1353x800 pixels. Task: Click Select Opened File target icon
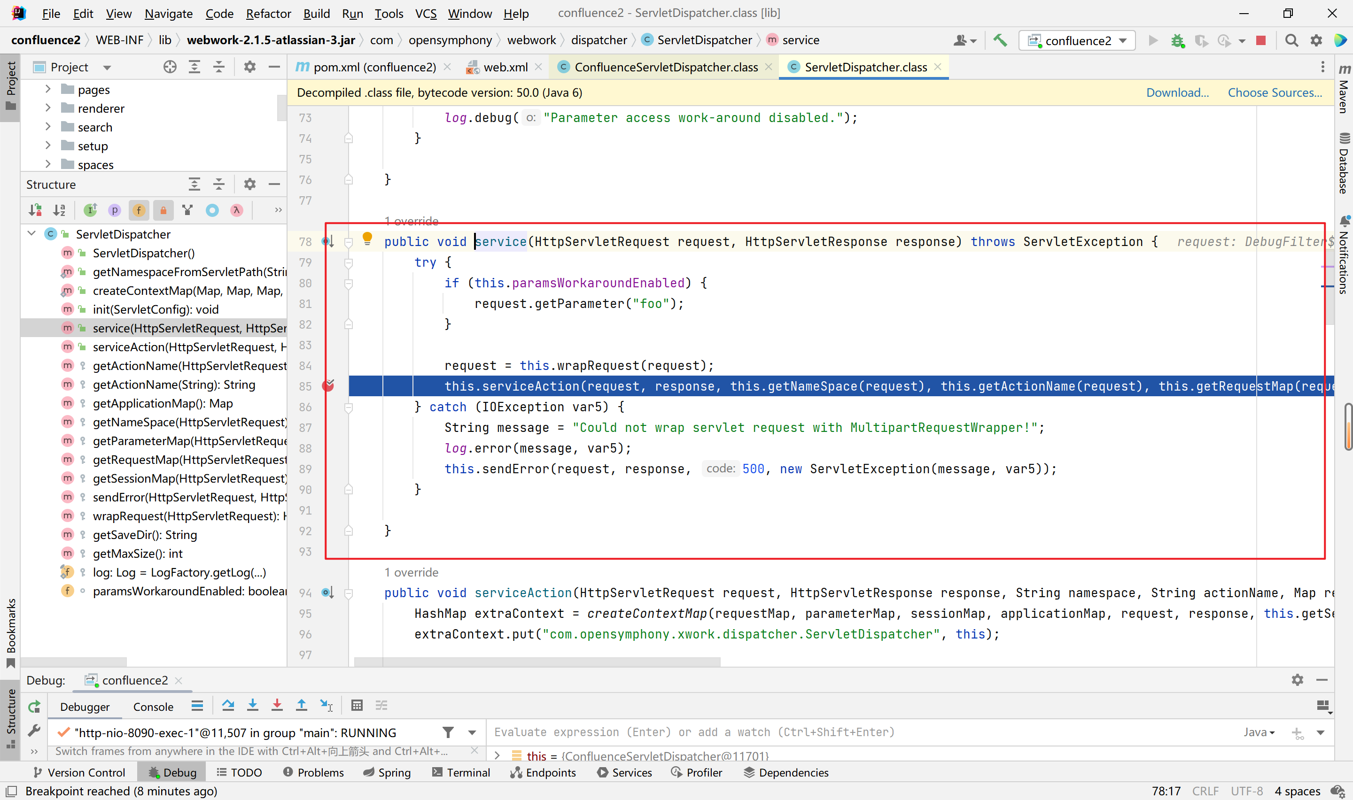click(x=170, y=67)
